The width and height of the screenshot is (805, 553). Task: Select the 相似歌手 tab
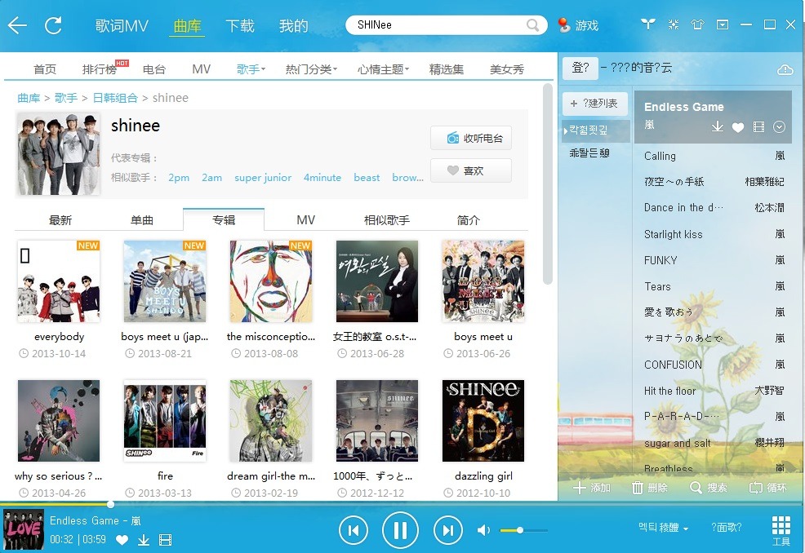387,220
